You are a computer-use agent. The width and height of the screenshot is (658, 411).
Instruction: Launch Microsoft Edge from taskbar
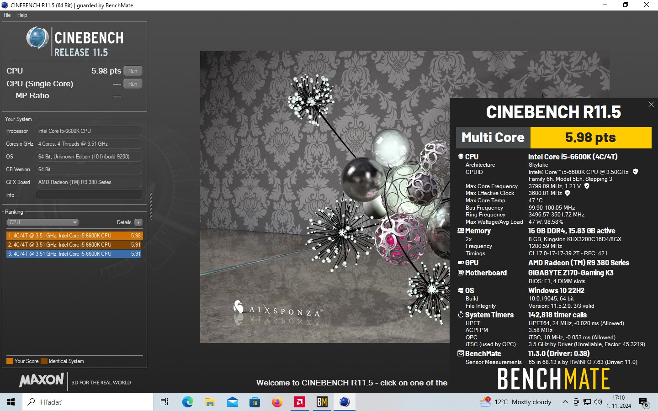187,402
